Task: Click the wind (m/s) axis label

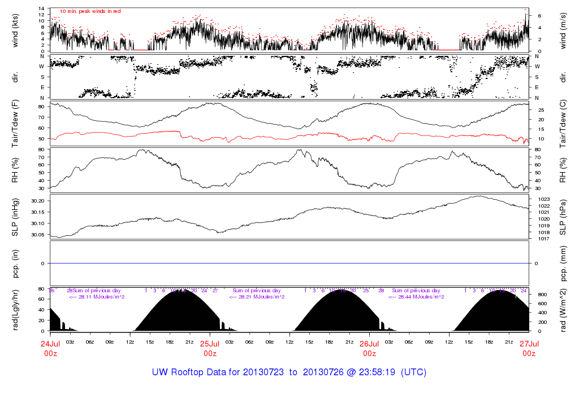Action: 563,30
